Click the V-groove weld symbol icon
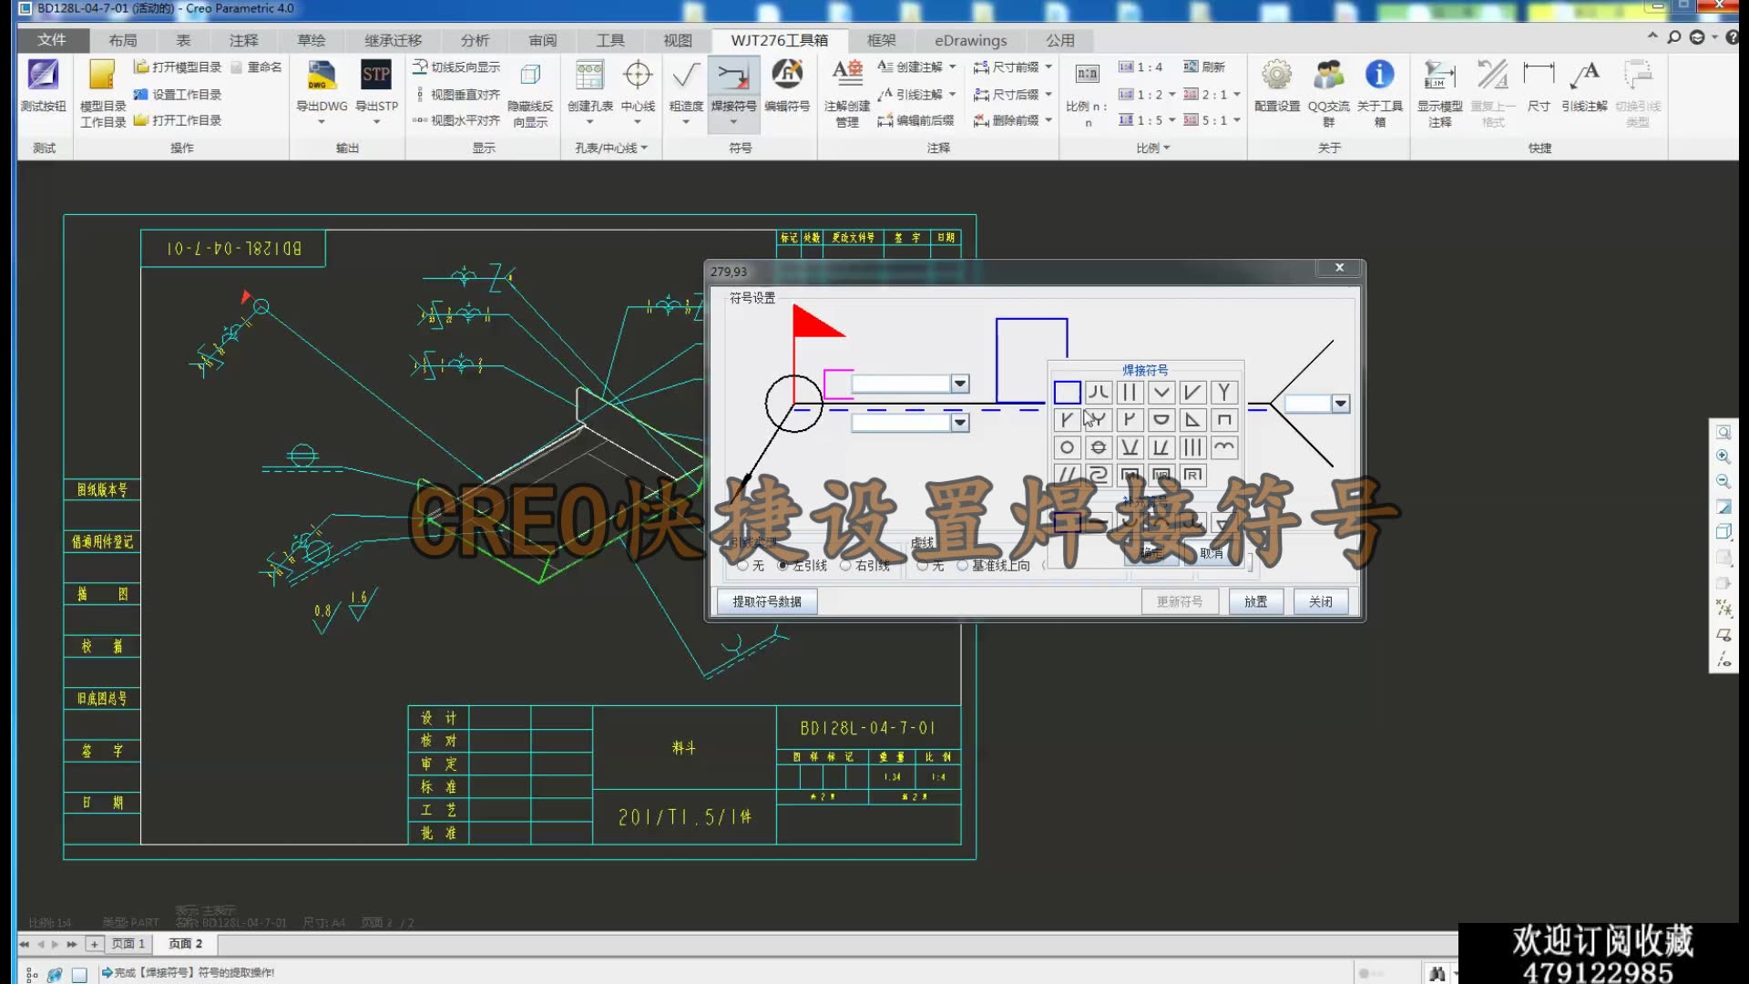Screen dimensions: 1749x984 [1161, 391]
